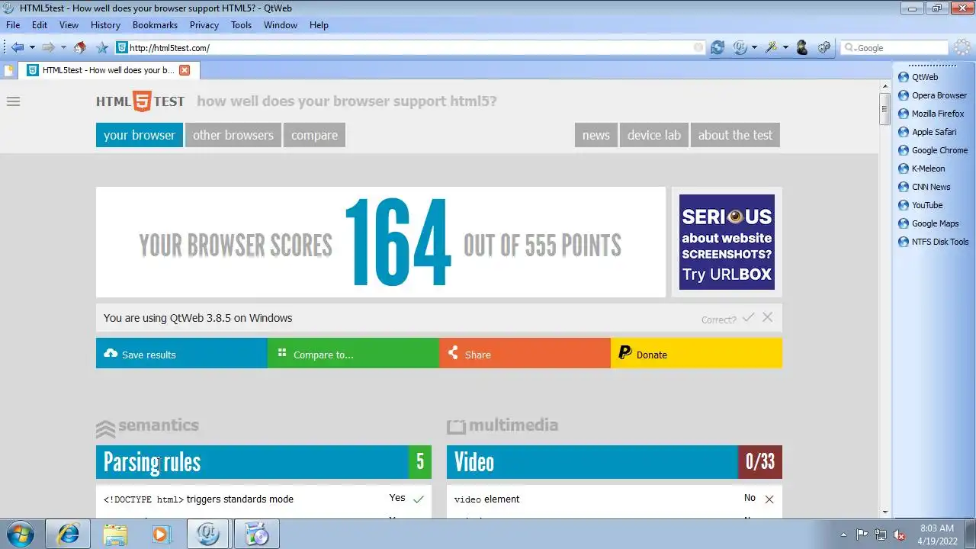This screenshot has height=549, width=976.
Task: Open the 'device lab' tab
Action: 654,135
